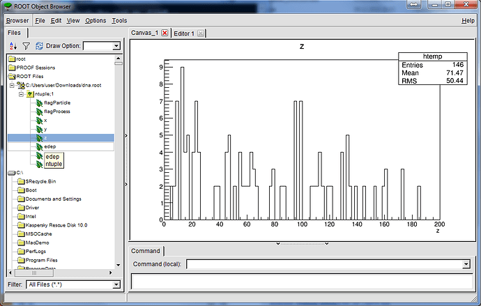
Task: Open the Tools menu
Action: tap(119, 21)
